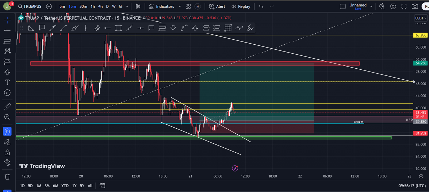Select the comment bubble tool
The image size is (429, 192).
151,28
